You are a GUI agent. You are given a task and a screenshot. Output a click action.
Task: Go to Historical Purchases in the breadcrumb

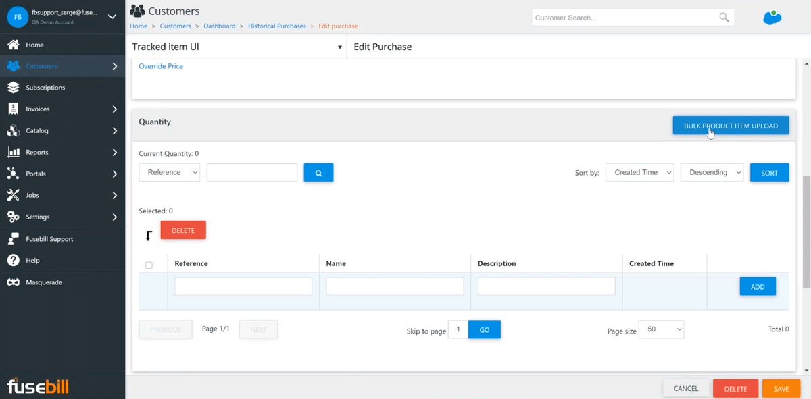pyautogui.click(x=277, y=26)
